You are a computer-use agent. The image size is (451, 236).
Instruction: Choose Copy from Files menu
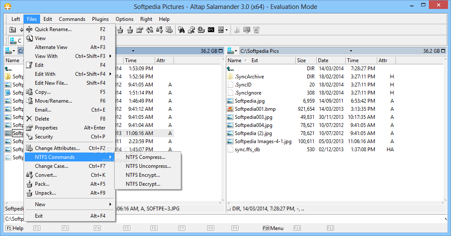pos(69,92)
